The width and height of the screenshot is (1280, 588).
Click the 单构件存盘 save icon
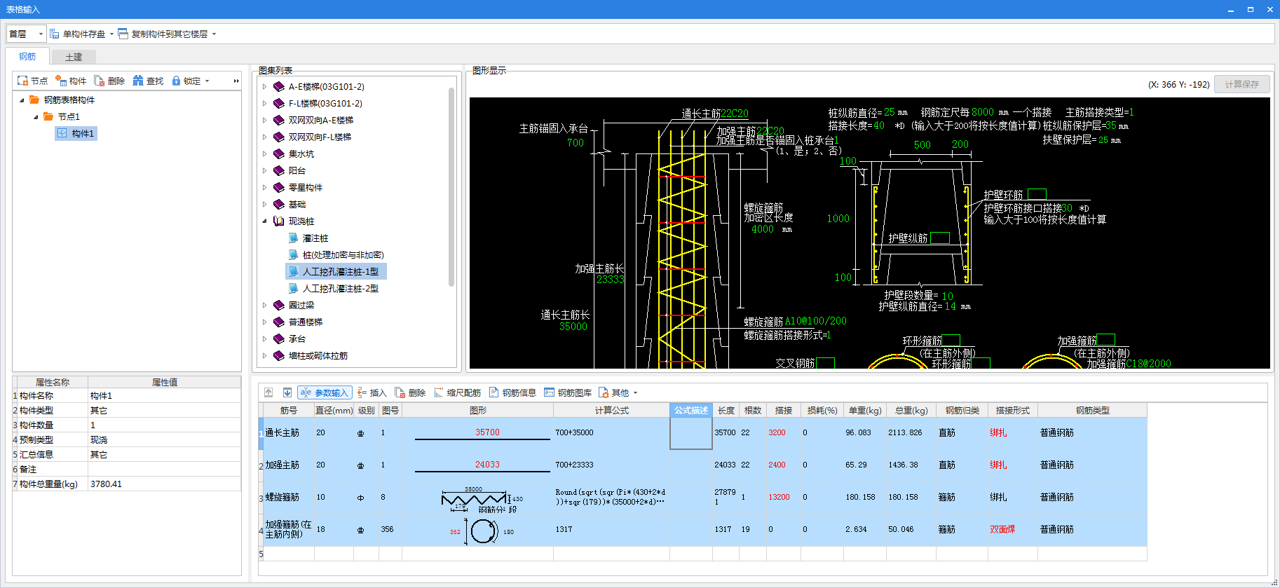55,34
